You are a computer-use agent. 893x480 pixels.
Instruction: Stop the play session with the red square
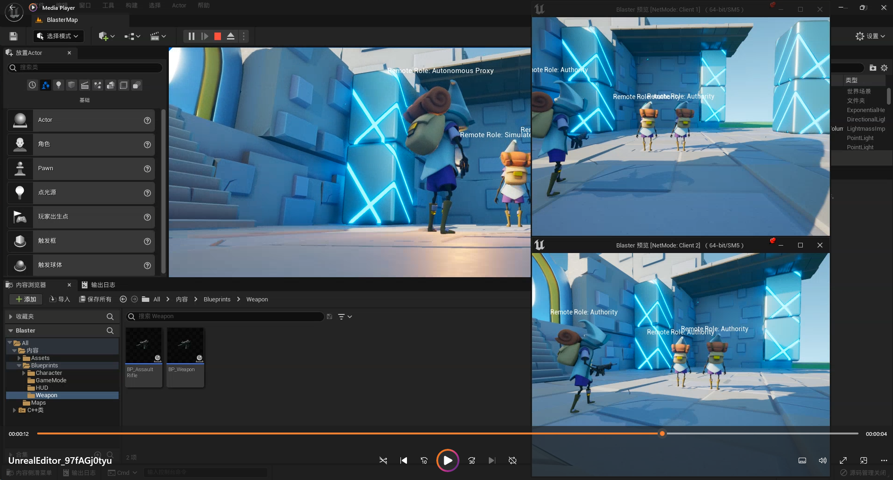pos(218,36)
